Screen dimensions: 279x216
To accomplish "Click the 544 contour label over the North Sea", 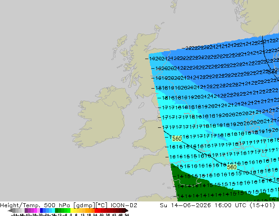I will click(272, 72).
